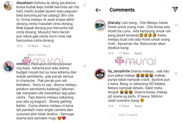183x122 pixels.
Task: Open nrshdh_l's profile picture
Action: tap(9, 67)
